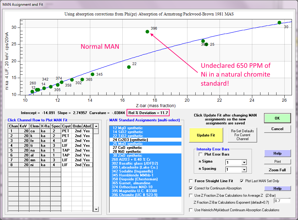Toggle Correct for Continuum Absorption checkbox
298x220 pixels.
coord(191,188)
